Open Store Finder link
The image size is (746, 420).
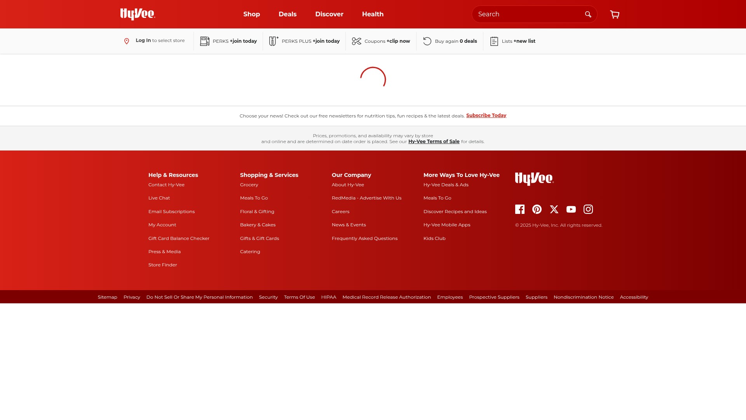[x=162, y=265]
